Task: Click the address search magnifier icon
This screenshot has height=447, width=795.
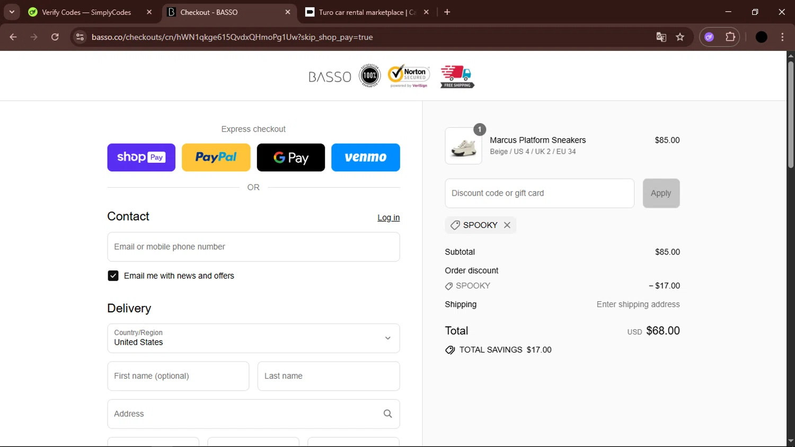Action: [387, 414]
